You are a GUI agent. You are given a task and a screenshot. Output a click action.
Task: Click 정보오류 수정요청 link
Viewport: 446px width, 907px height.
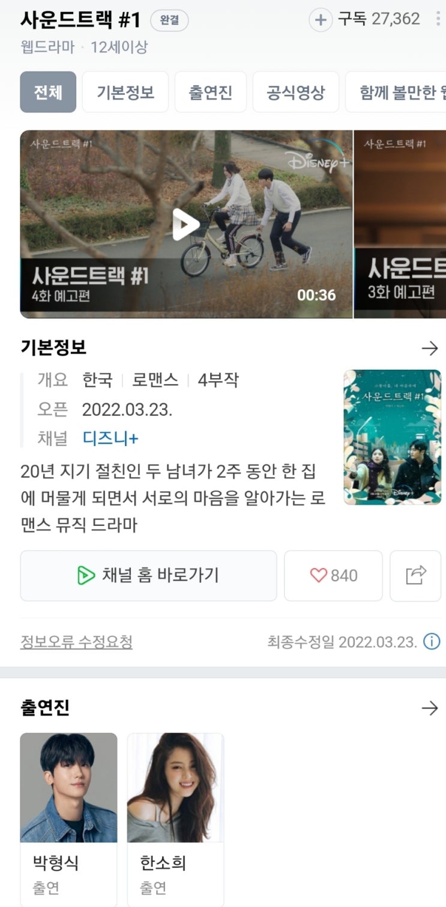pyautogui.click(x=76, y=642)
